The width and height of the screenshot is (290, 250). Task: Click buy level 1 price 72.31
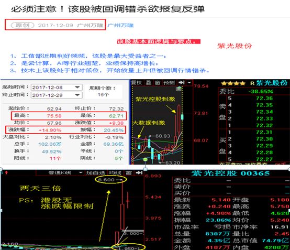point(264,132)
